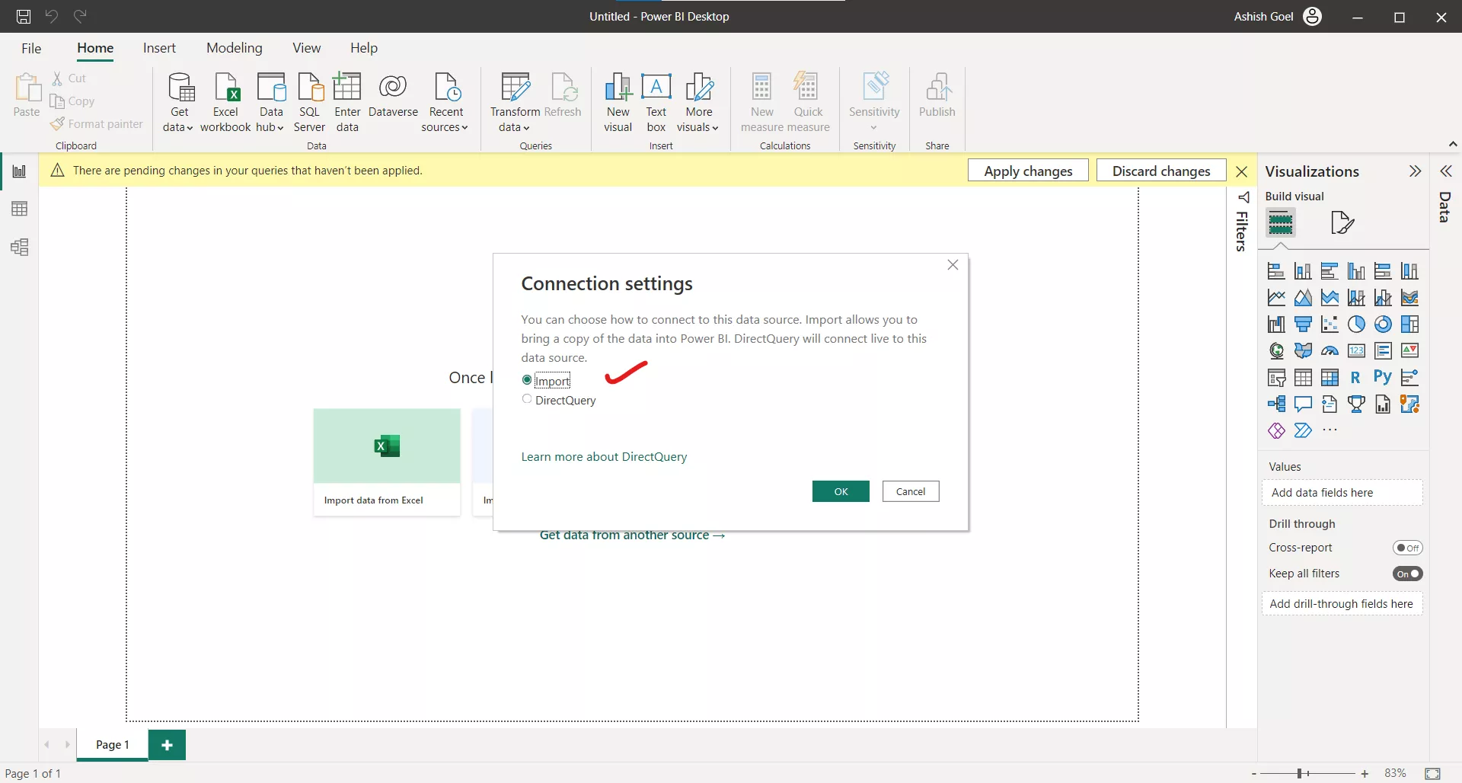The width and height of the screenshot is (1462, 783).
Task: Open the Recent sources dropdown
Action: tap(445, 101)
